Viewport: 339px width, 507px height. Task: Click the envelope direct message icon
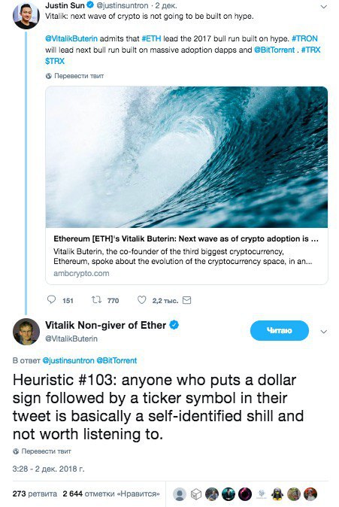187,300
